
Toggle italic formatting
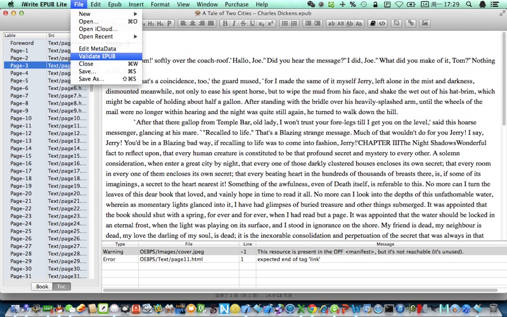click(234, 23)
